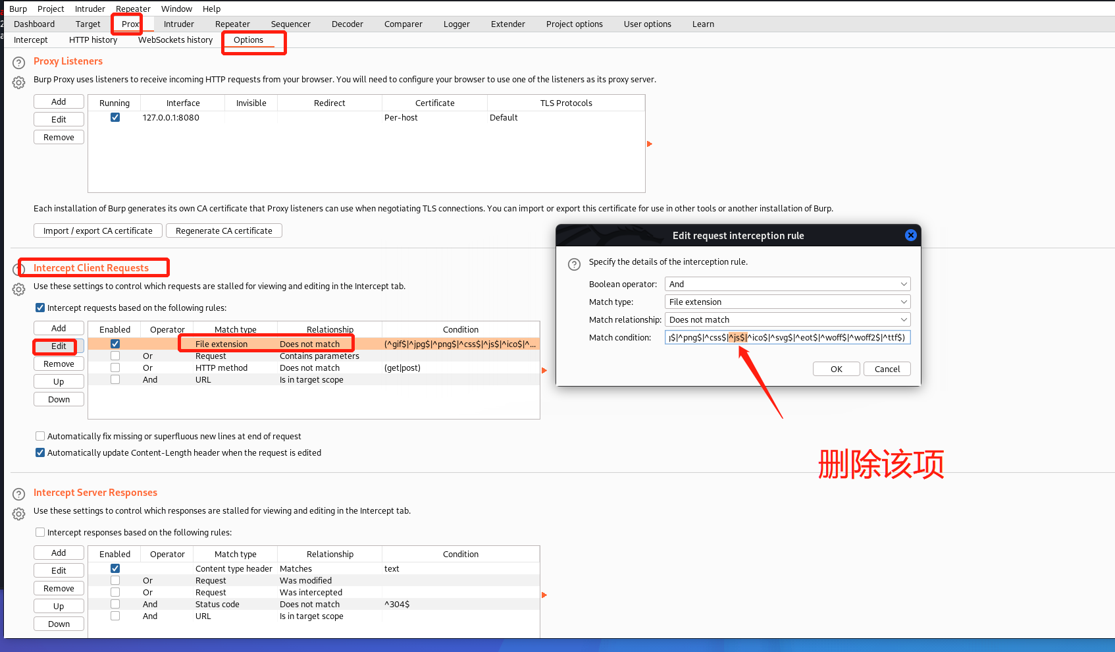The image size is (1115, 652).
Task: Click orange arrow beside Proxy Listeners table
Action: [x=650, y=144]
